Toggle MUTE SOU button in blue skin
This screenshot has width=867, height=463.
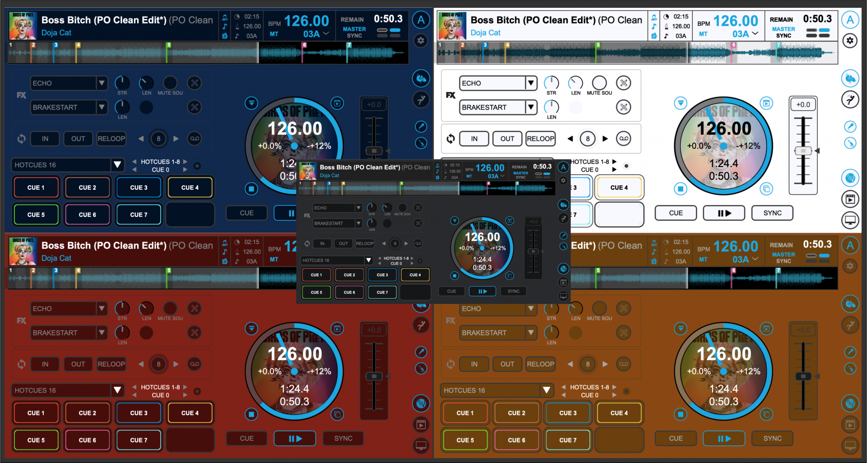click(170, 83)
